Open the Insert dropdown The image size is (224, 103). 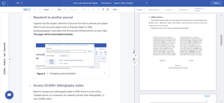[x=49, y=9]
